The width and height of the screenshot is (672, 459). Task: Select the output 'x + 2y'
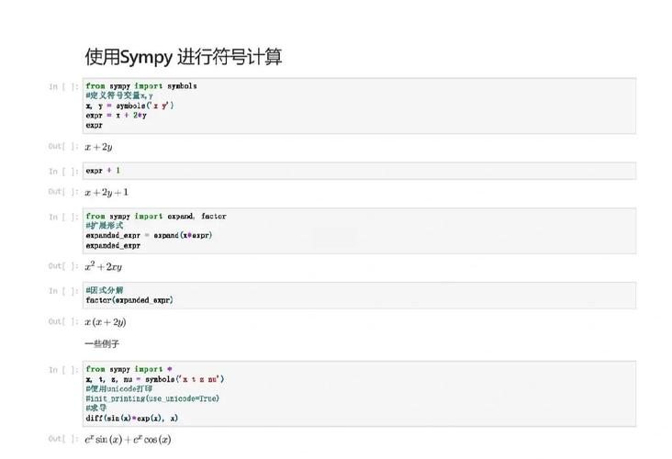tap(98, 147)
